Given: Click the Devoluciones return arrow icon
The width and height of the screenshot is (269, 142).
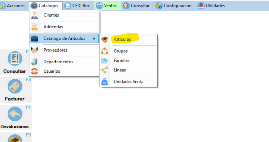Looking at the screenshot, I should click(x=15, y=114).
